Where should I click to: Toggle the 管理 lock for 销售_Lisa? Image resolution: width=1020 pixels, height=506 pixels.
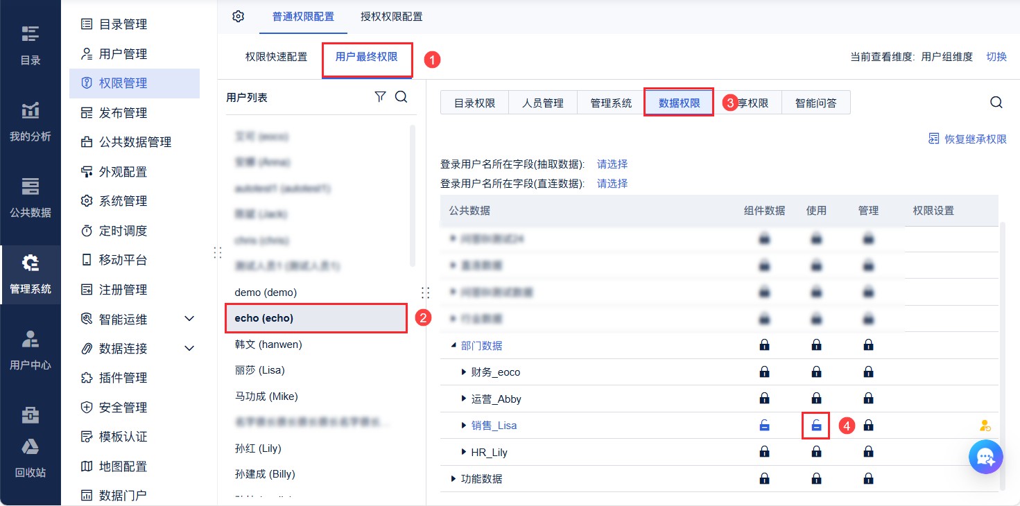click(x=868, y=426)
